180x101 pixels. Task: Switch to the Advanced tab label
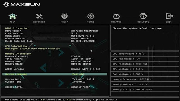pos(39,22)
